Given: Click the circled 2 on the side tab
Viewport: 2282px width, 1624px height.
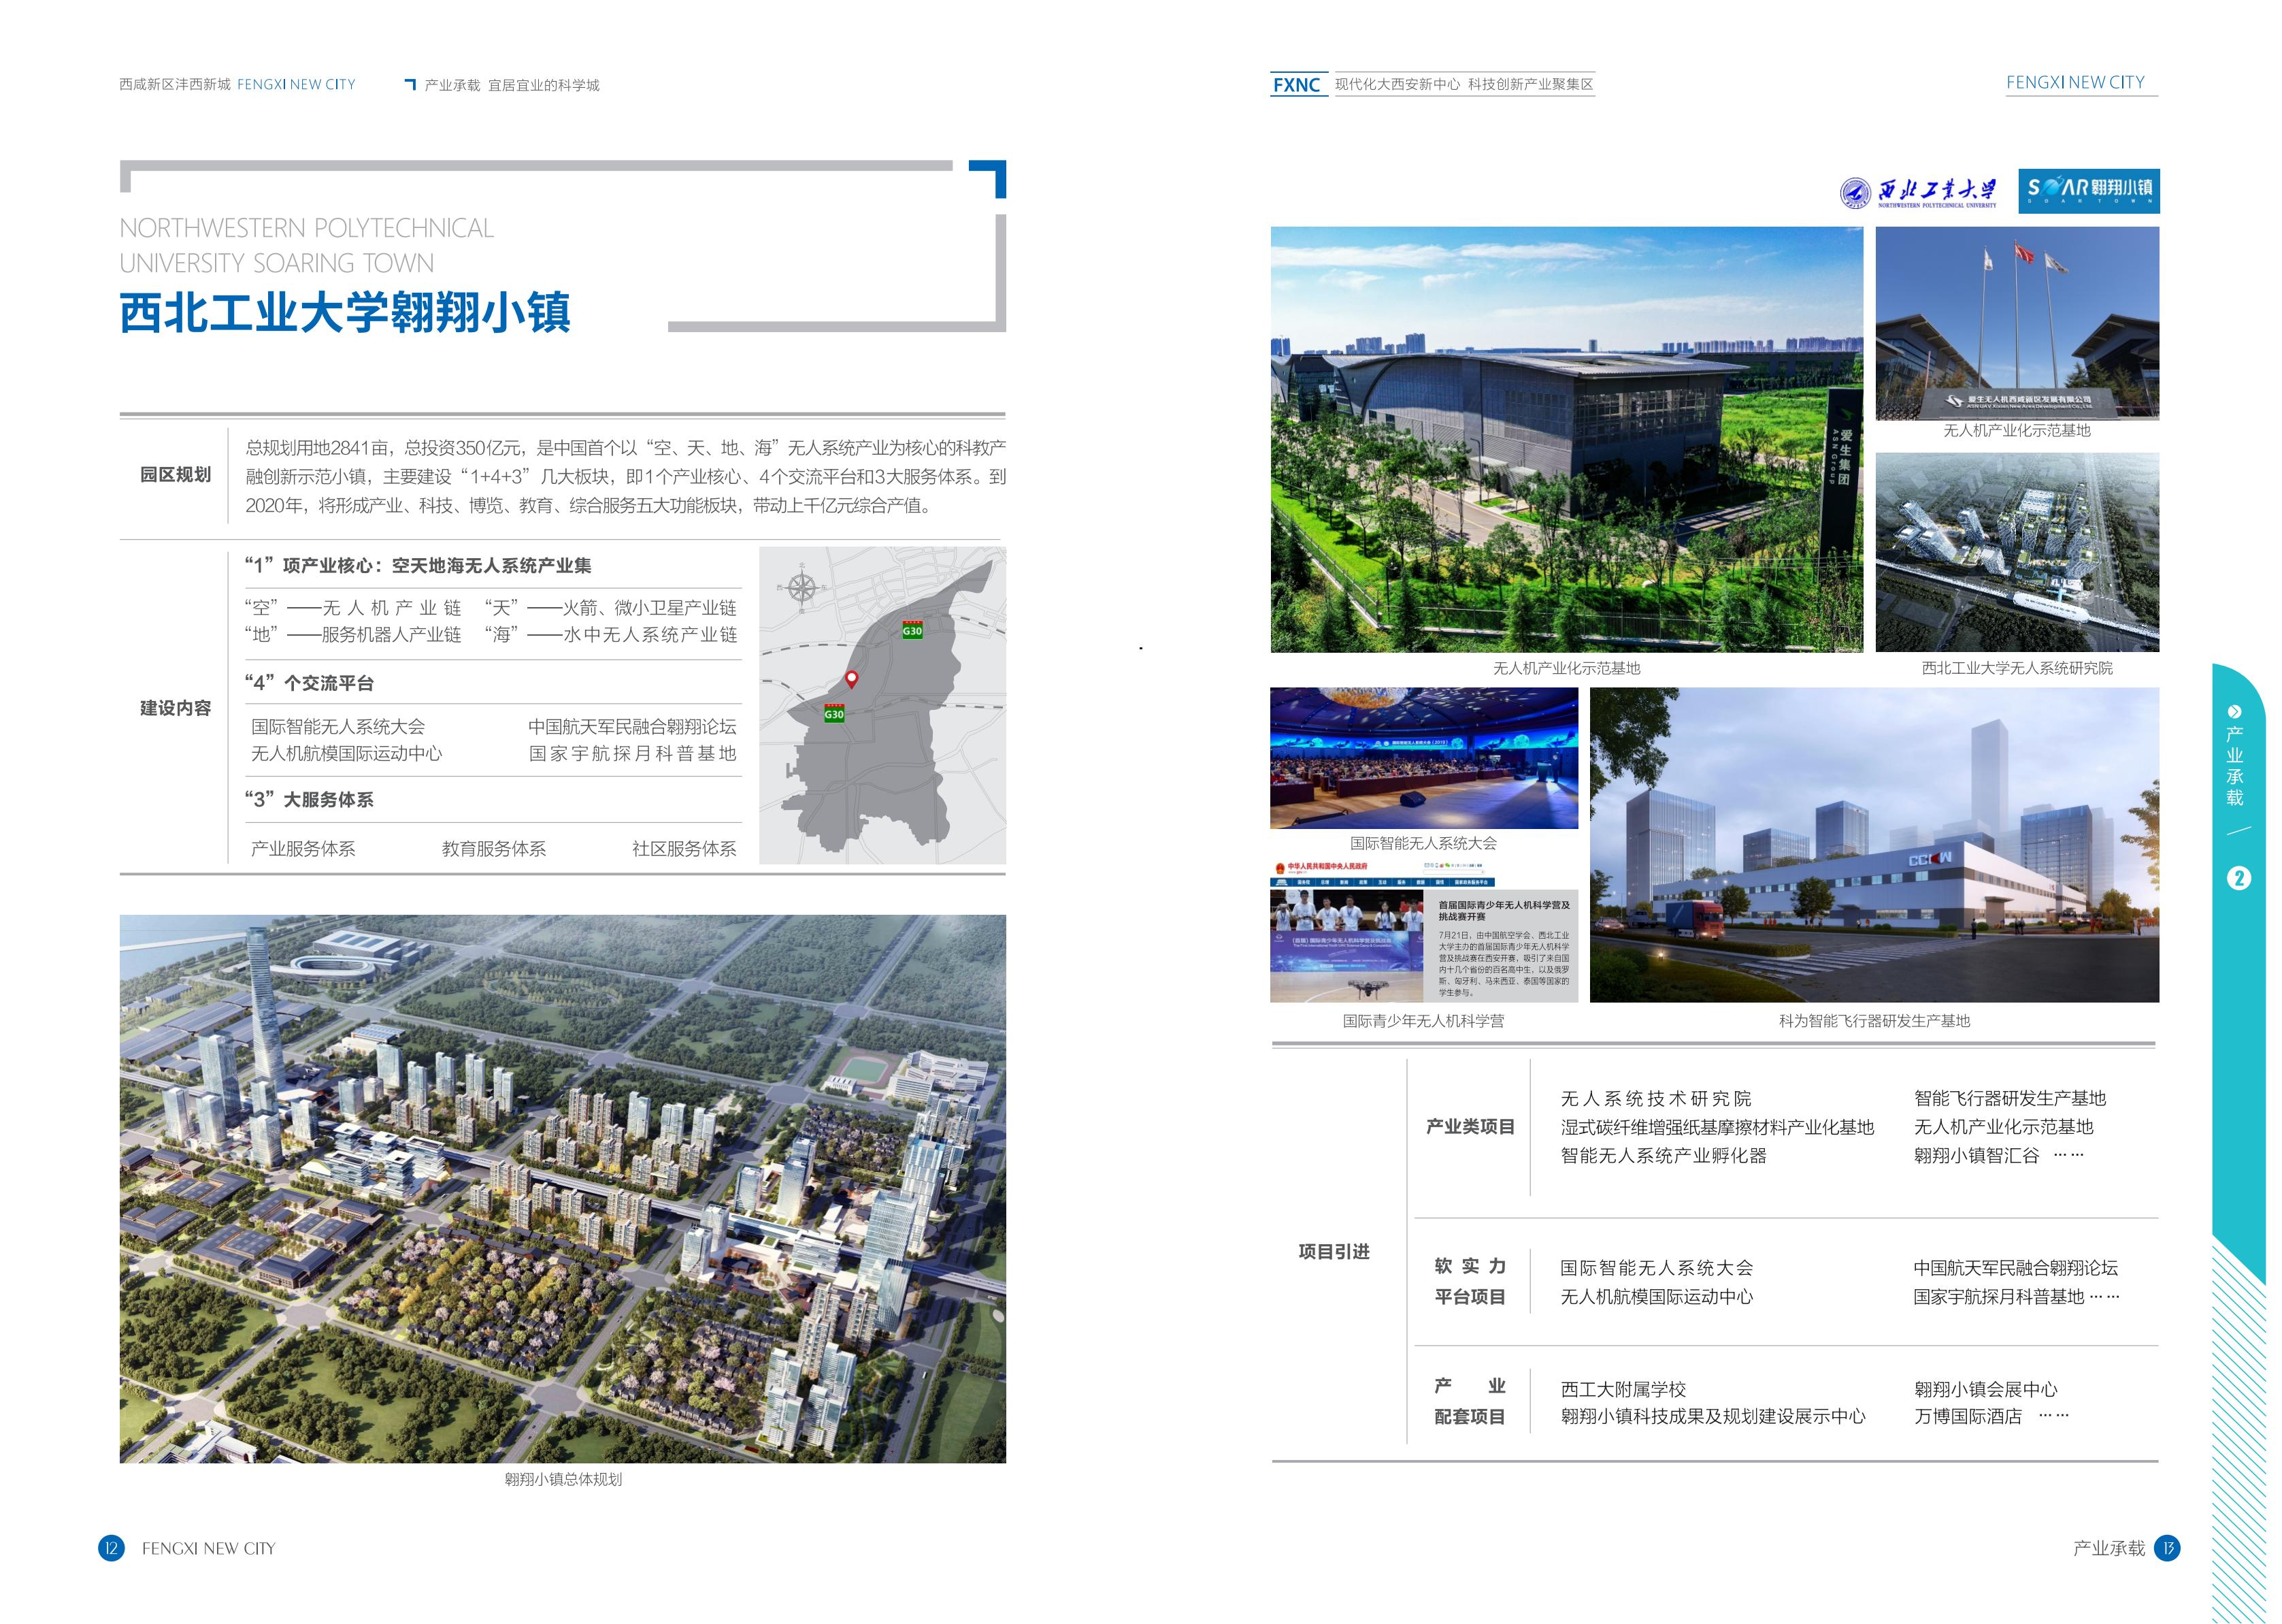Looking at the screenshot, I should coord(2239,878).
